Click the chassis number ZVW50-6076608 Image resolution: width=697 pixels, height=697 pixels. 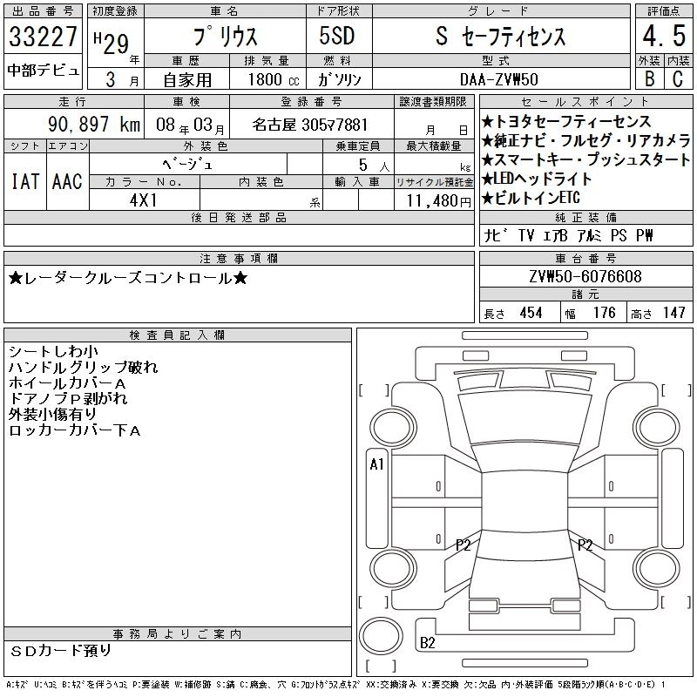click(x=585, y=276)
